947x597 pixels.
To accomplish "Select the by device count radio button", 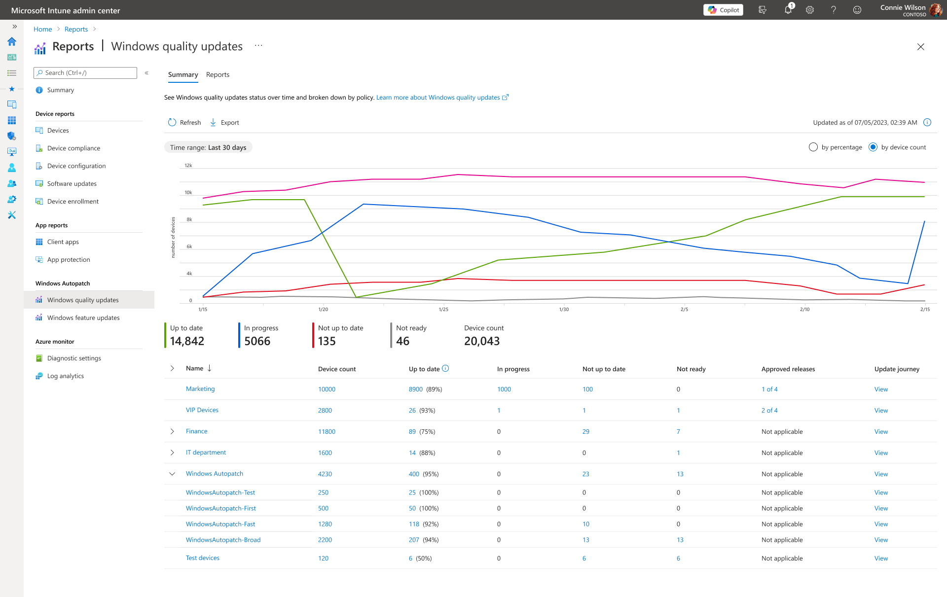I will click(x=873, y=147).
